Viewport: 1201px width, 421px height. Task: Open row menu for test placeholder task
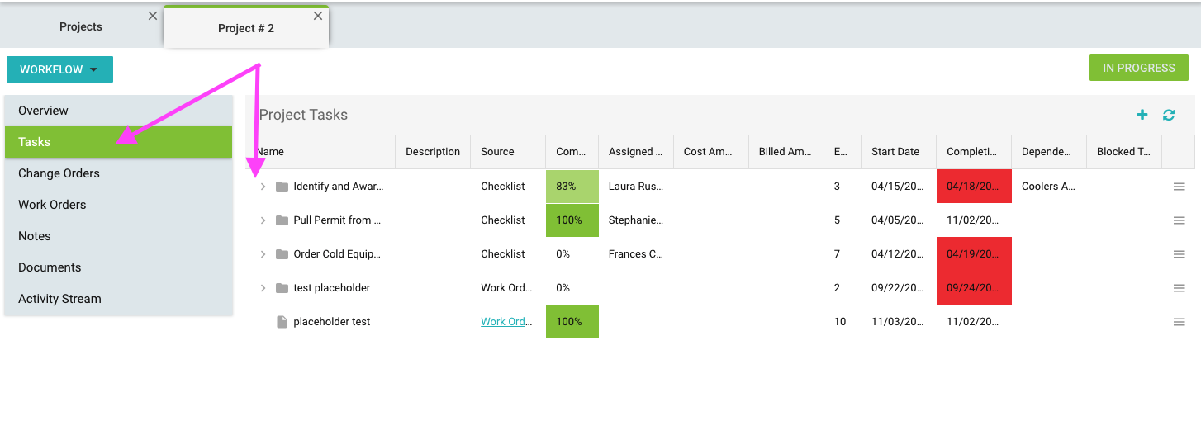click(x=1179, y=288)
